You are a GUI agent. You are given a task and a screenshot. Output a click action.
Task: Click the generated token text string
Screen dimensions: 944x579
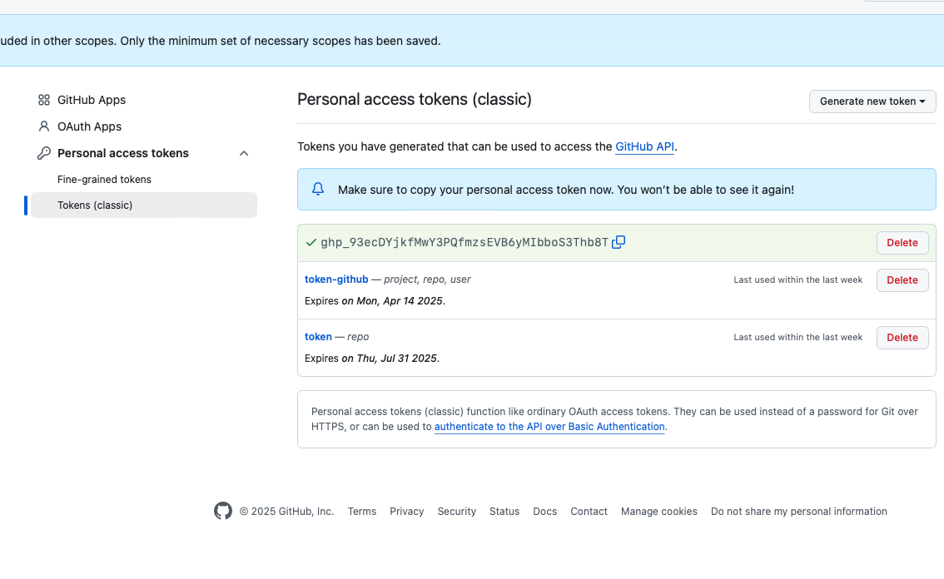(464, 243)
